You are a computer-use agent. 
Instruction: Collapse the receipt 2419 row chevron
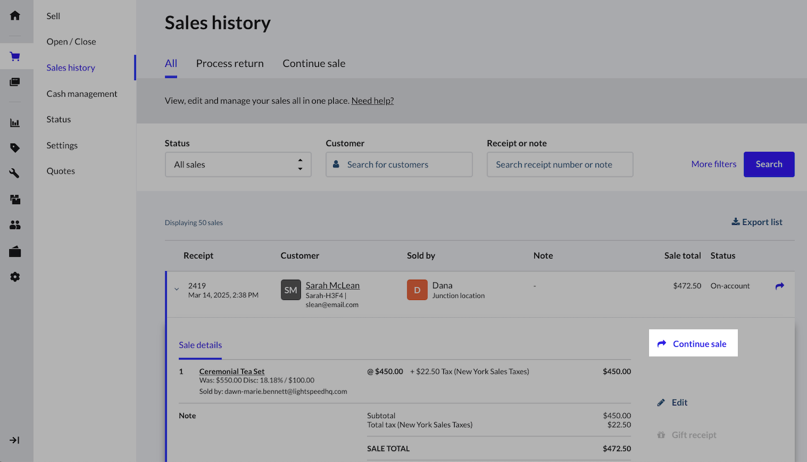pyautogui.click(x=176, y=290)
